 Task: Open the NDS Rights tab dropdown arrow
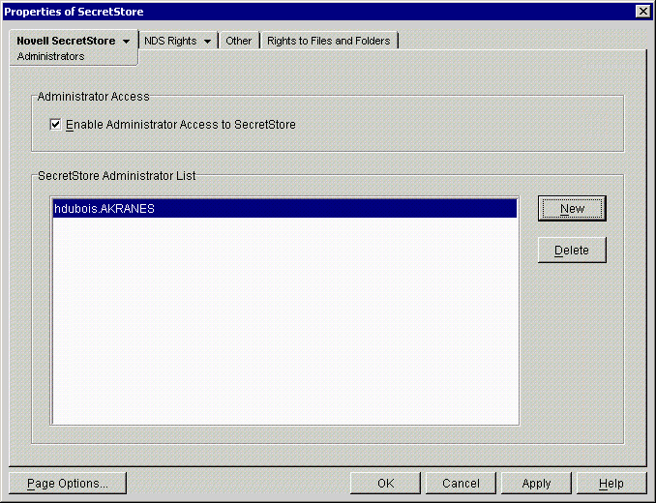(207, 42)
